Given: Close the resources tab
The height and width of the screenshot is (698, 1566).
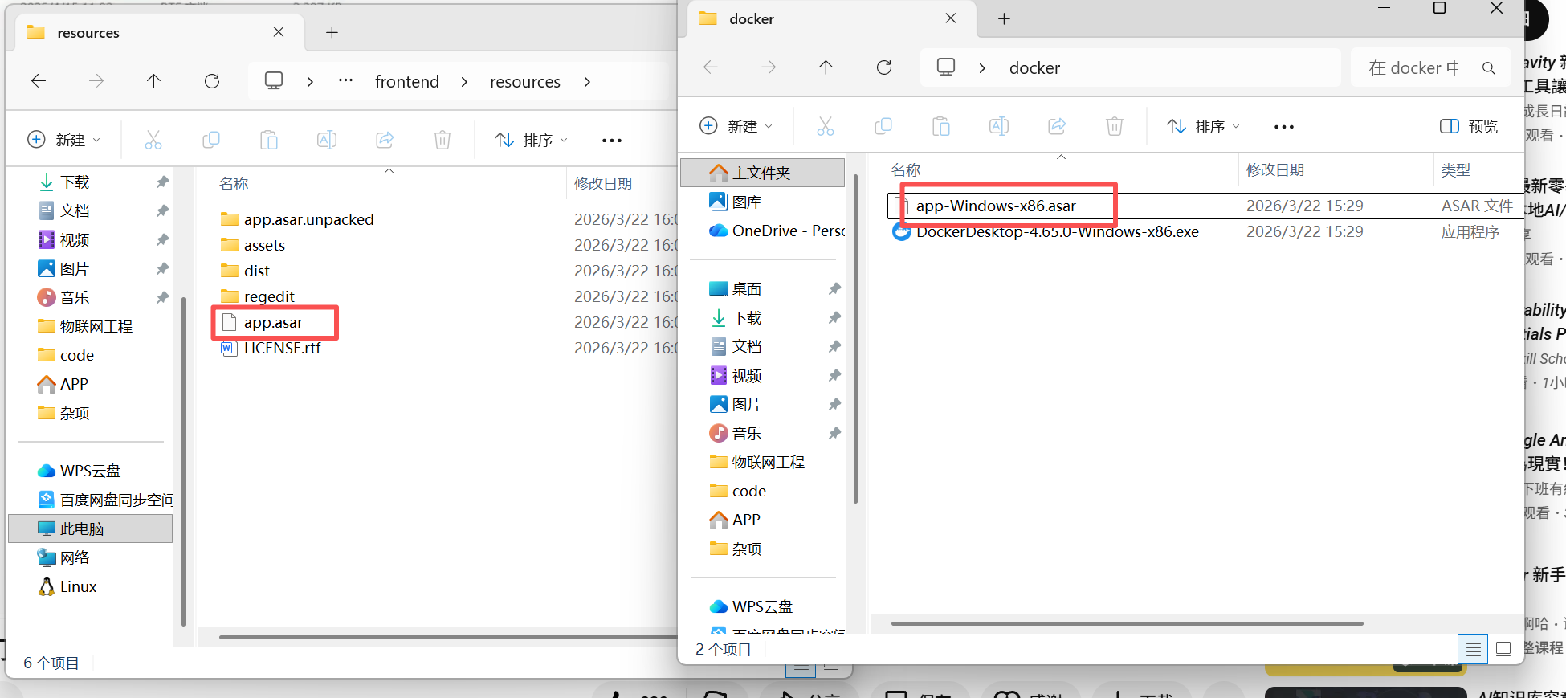Looking at the screenshot, I should [x=279, y=32].
